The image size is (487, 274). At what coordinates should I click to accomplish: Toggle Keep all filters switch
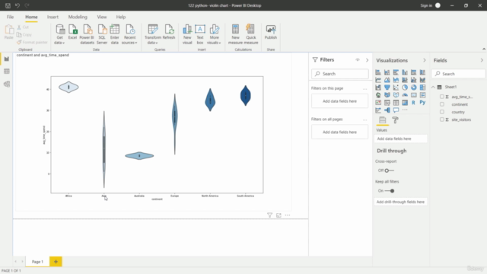click(x=390, y=191)
